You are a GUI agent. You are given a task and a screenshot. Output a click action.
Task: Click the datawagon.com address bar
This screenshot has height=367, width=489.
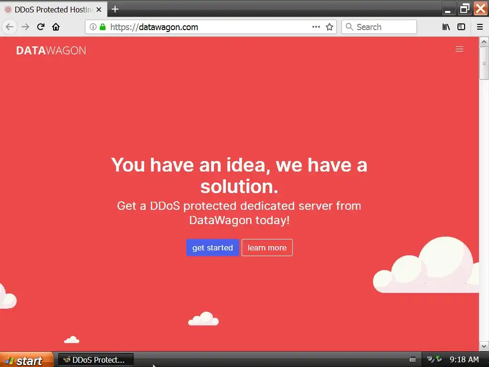click(211, 27)
